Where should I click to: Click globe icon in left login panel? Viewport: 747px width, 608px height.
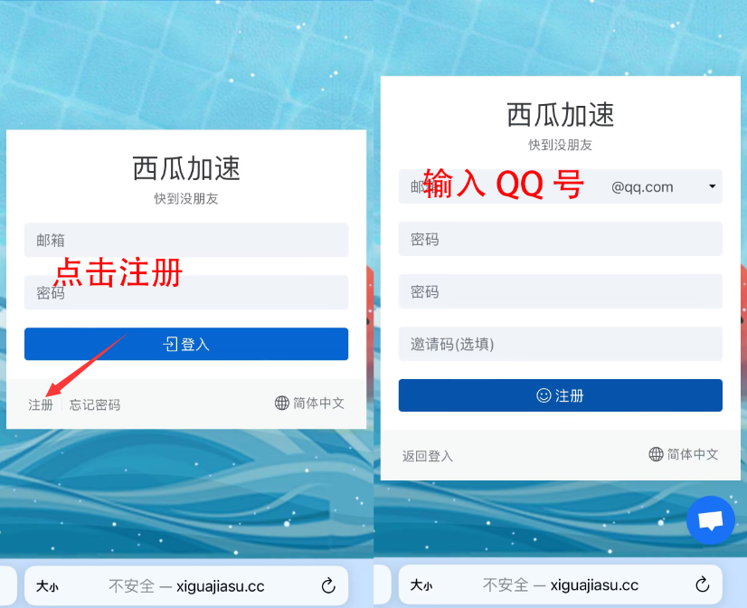pos(282,404)
